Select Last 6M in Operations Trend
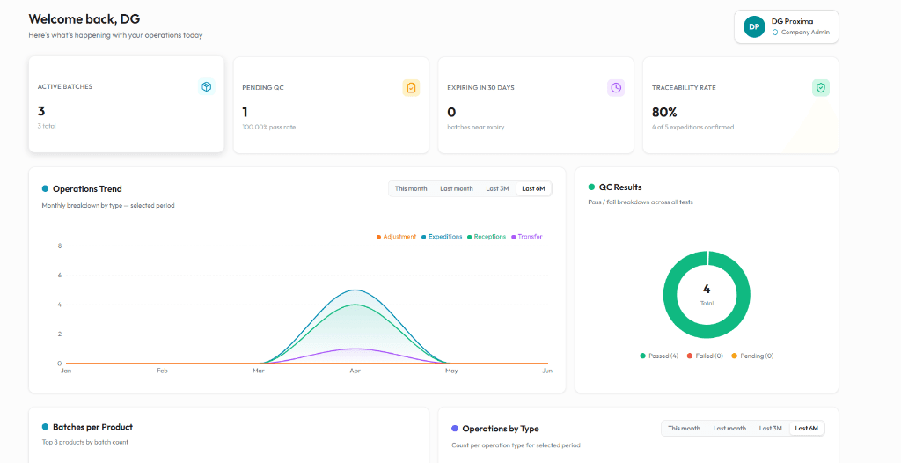This screenshot has width=901, height=463. (x=533, y=188)
